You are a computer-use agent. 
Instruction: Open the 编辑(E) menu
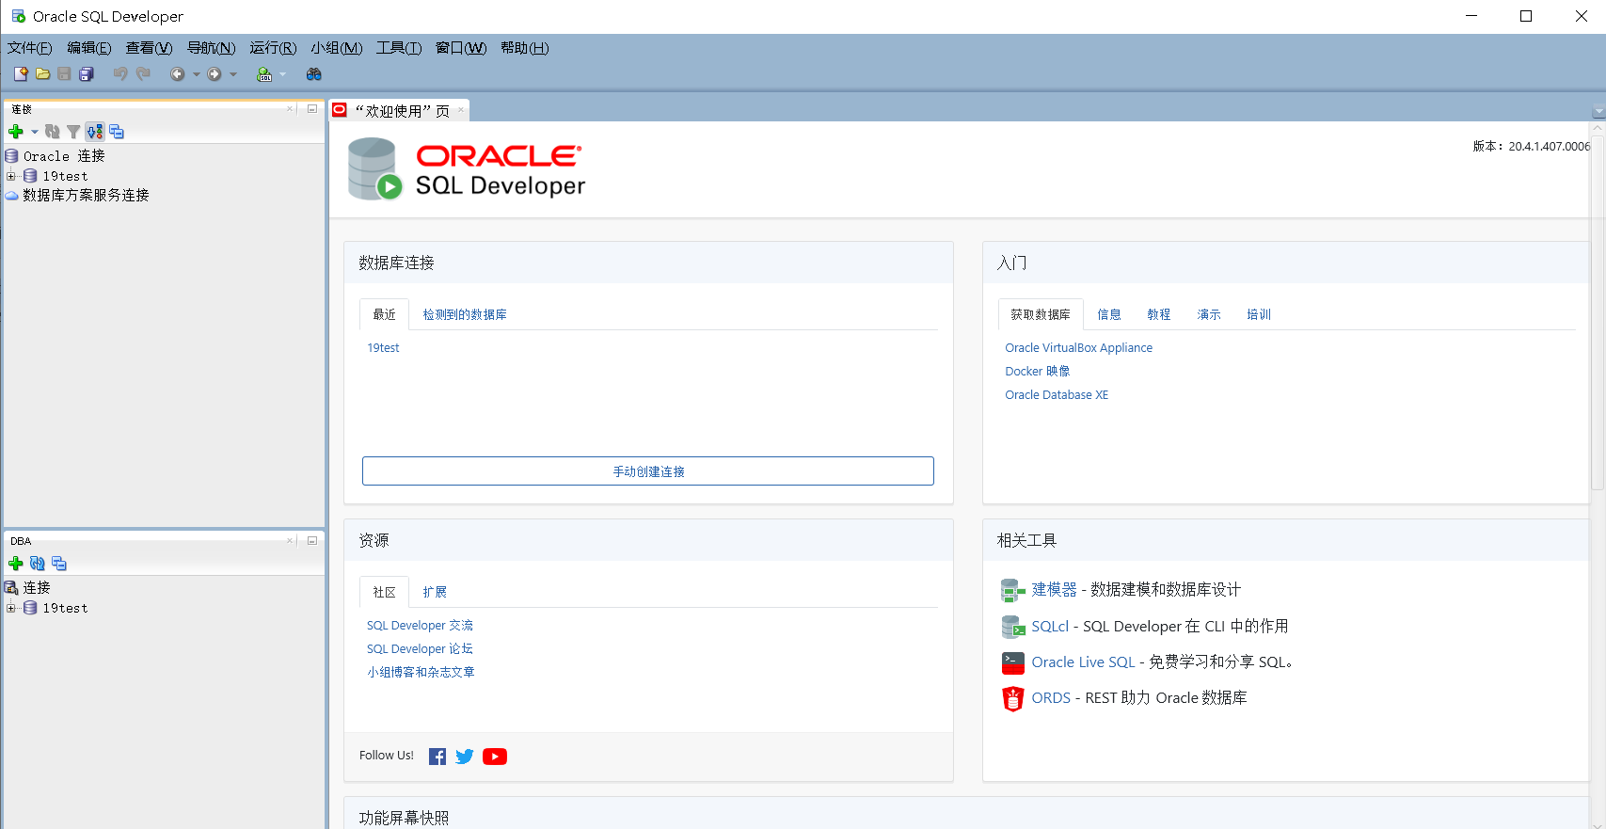tap(89, 48)
